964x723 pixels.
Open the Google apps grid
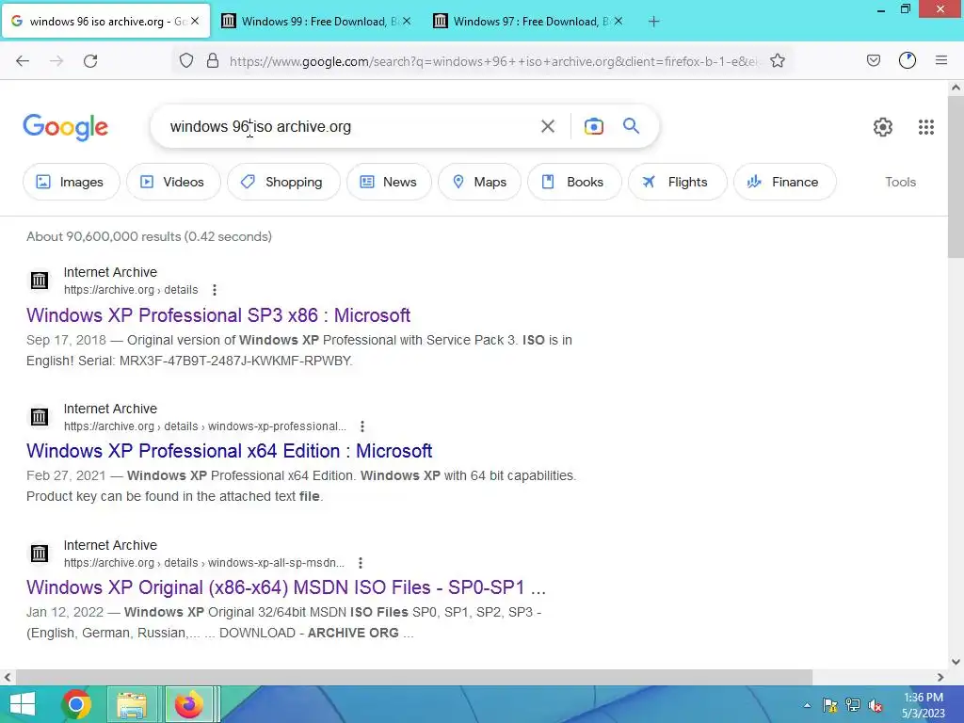coord(926,127)
